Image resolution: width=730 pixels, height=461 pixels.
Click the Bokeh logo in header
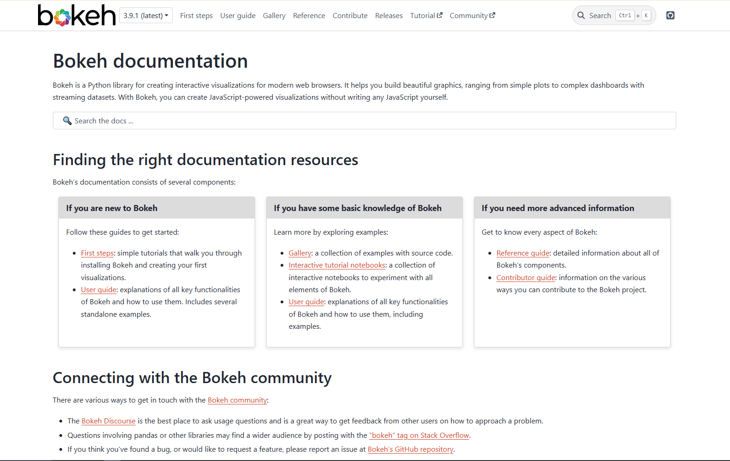point(77,15)
